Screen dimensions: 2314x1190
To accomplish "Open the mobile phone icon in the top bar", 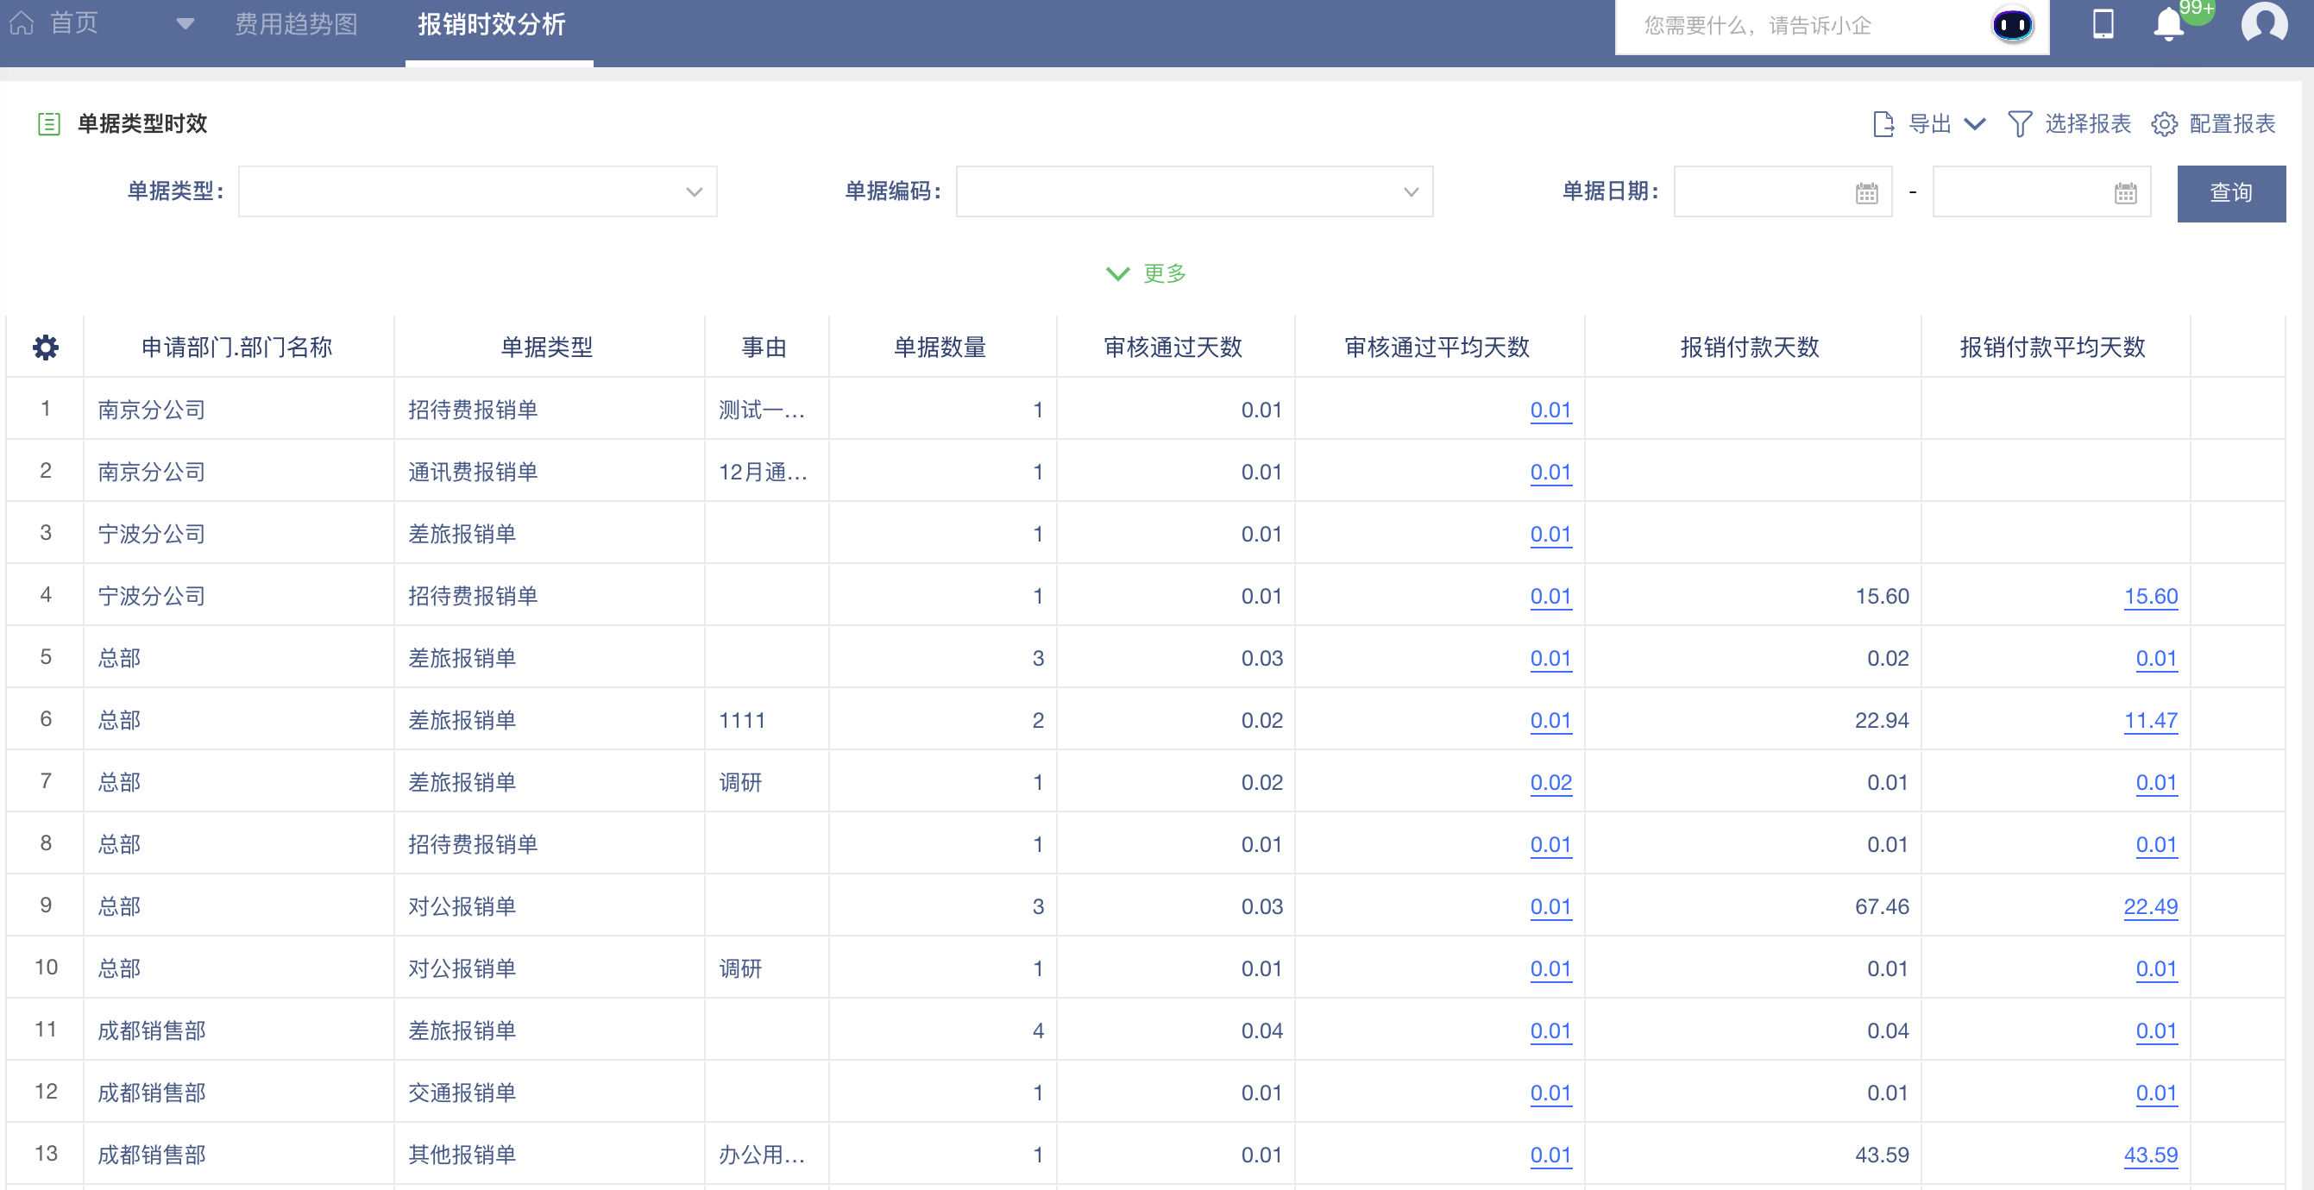I will tap(2105, 24).
